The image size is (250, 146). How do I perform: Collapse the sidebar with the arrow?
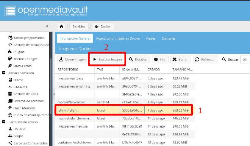pyautogui.click(x=47, y=26)
